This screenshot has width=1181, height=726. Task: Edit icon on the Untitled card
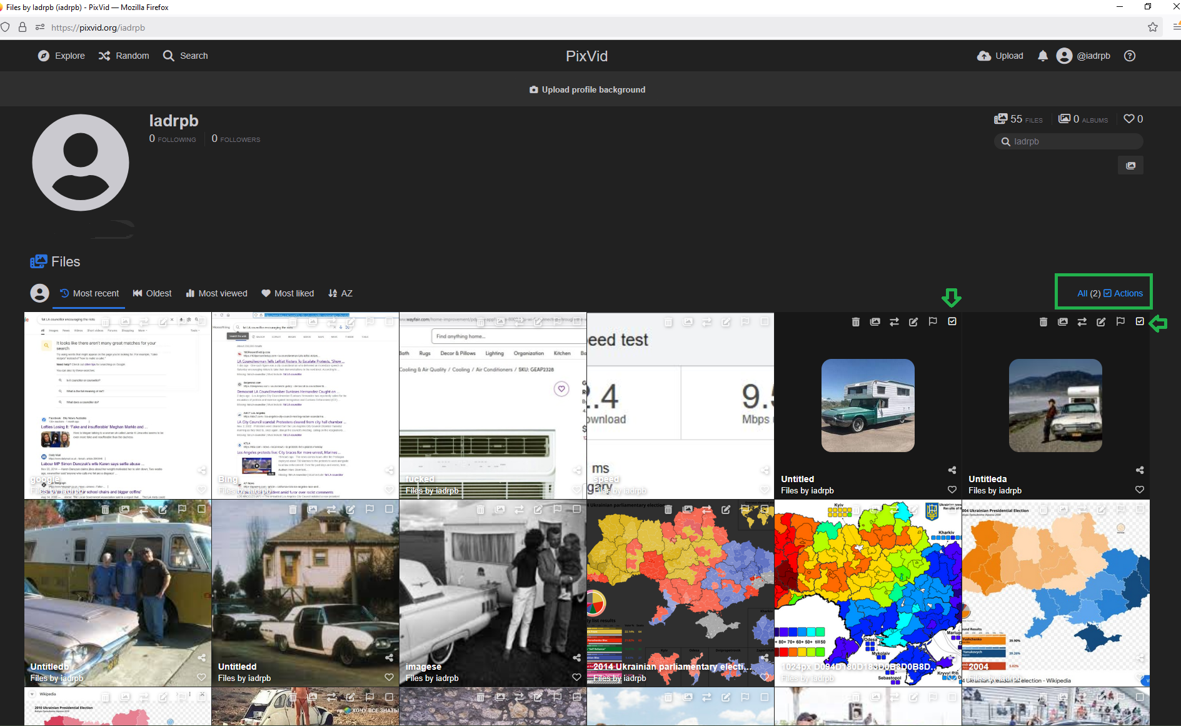point(913,321)
